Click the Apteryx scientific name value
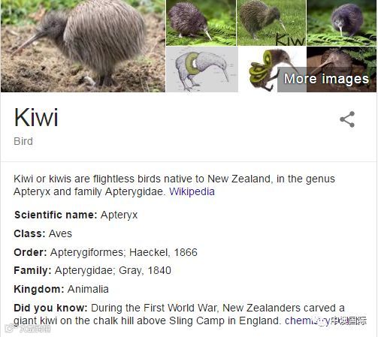This screenshot has width=378, height=337. click(x=119, y=215)
